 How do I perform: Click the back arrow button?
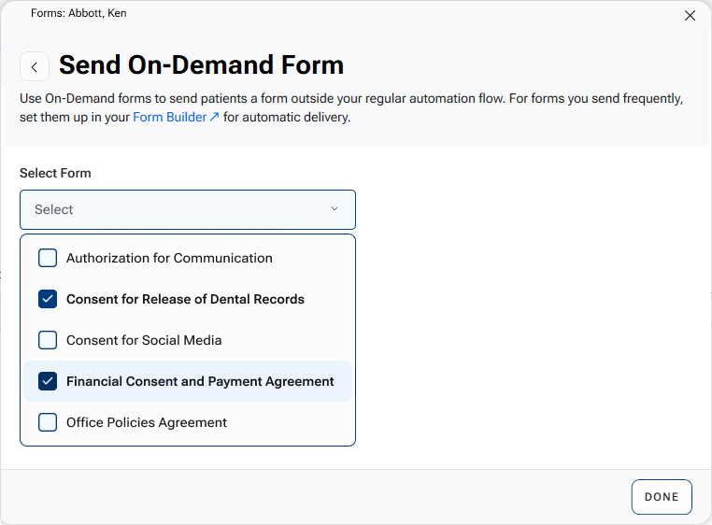coord(35,66)
